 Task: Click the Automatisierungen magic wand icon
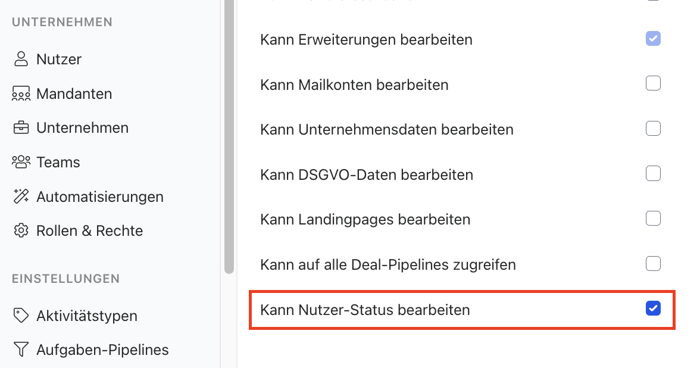pyautogui.click(x=21, y=197)
